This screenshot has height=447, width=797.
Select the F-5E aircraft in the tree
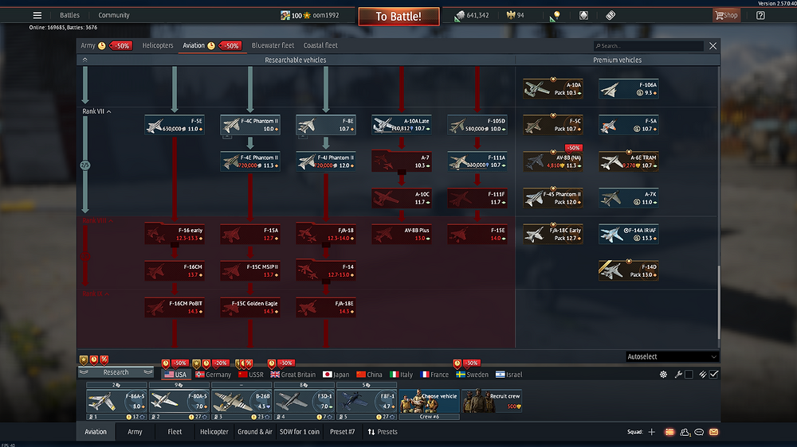[175, 125]
